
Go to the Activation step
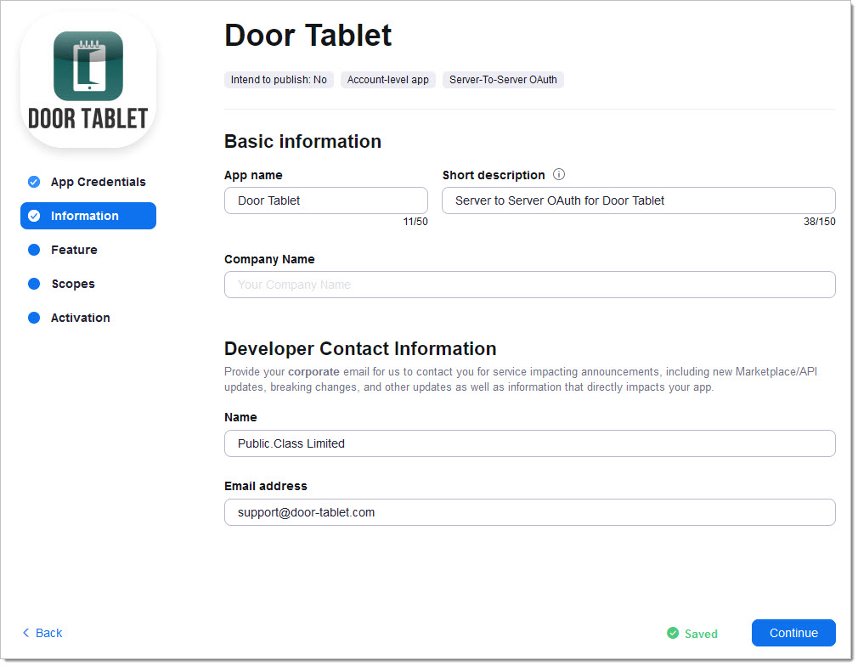pyautogui.click(x=88, y=318)
